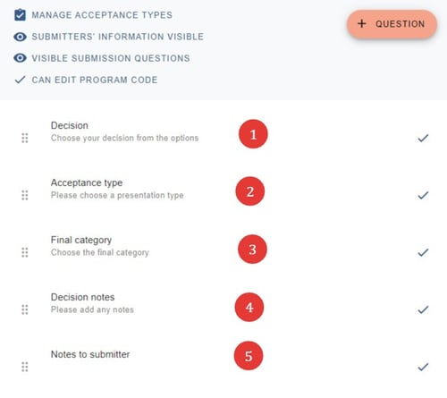
Task: Toggle the Can Edit Program Code checkmark
Action: coord(20,80)
